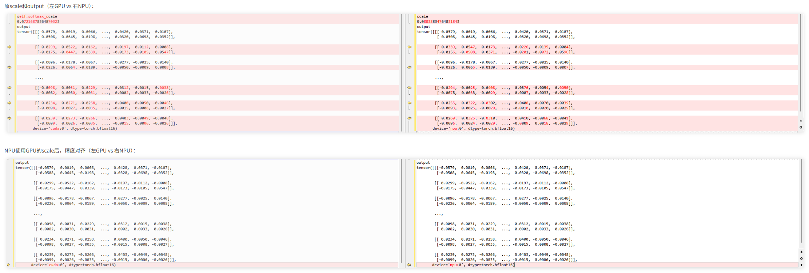Screen dimensions: 809x273
Task: Click the next-difference icon in the aligned NPU pane scrollbar
Action: 801,265
